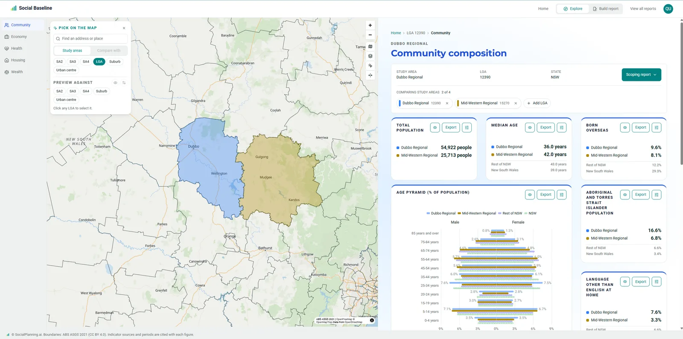Screen dimensions: 683x339
Task: Open the basemap style icon on map
Action: click(x=370, y=46)
